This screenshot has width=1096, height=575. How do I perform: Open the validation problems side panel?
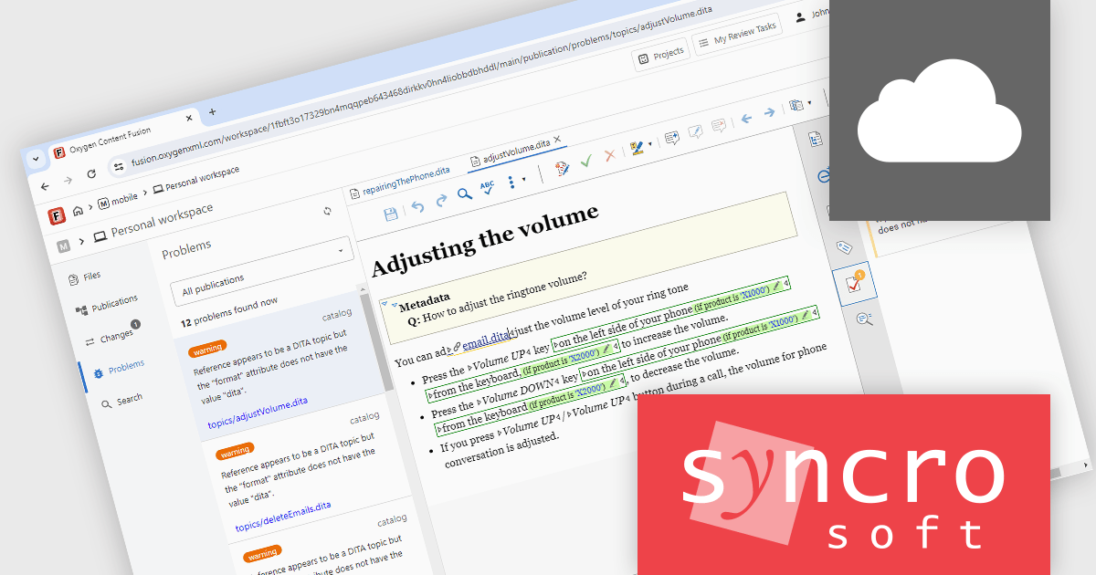click(854, 286)
